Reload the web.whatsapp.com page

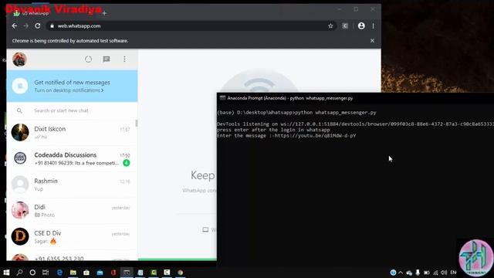(x=38, y=25)
